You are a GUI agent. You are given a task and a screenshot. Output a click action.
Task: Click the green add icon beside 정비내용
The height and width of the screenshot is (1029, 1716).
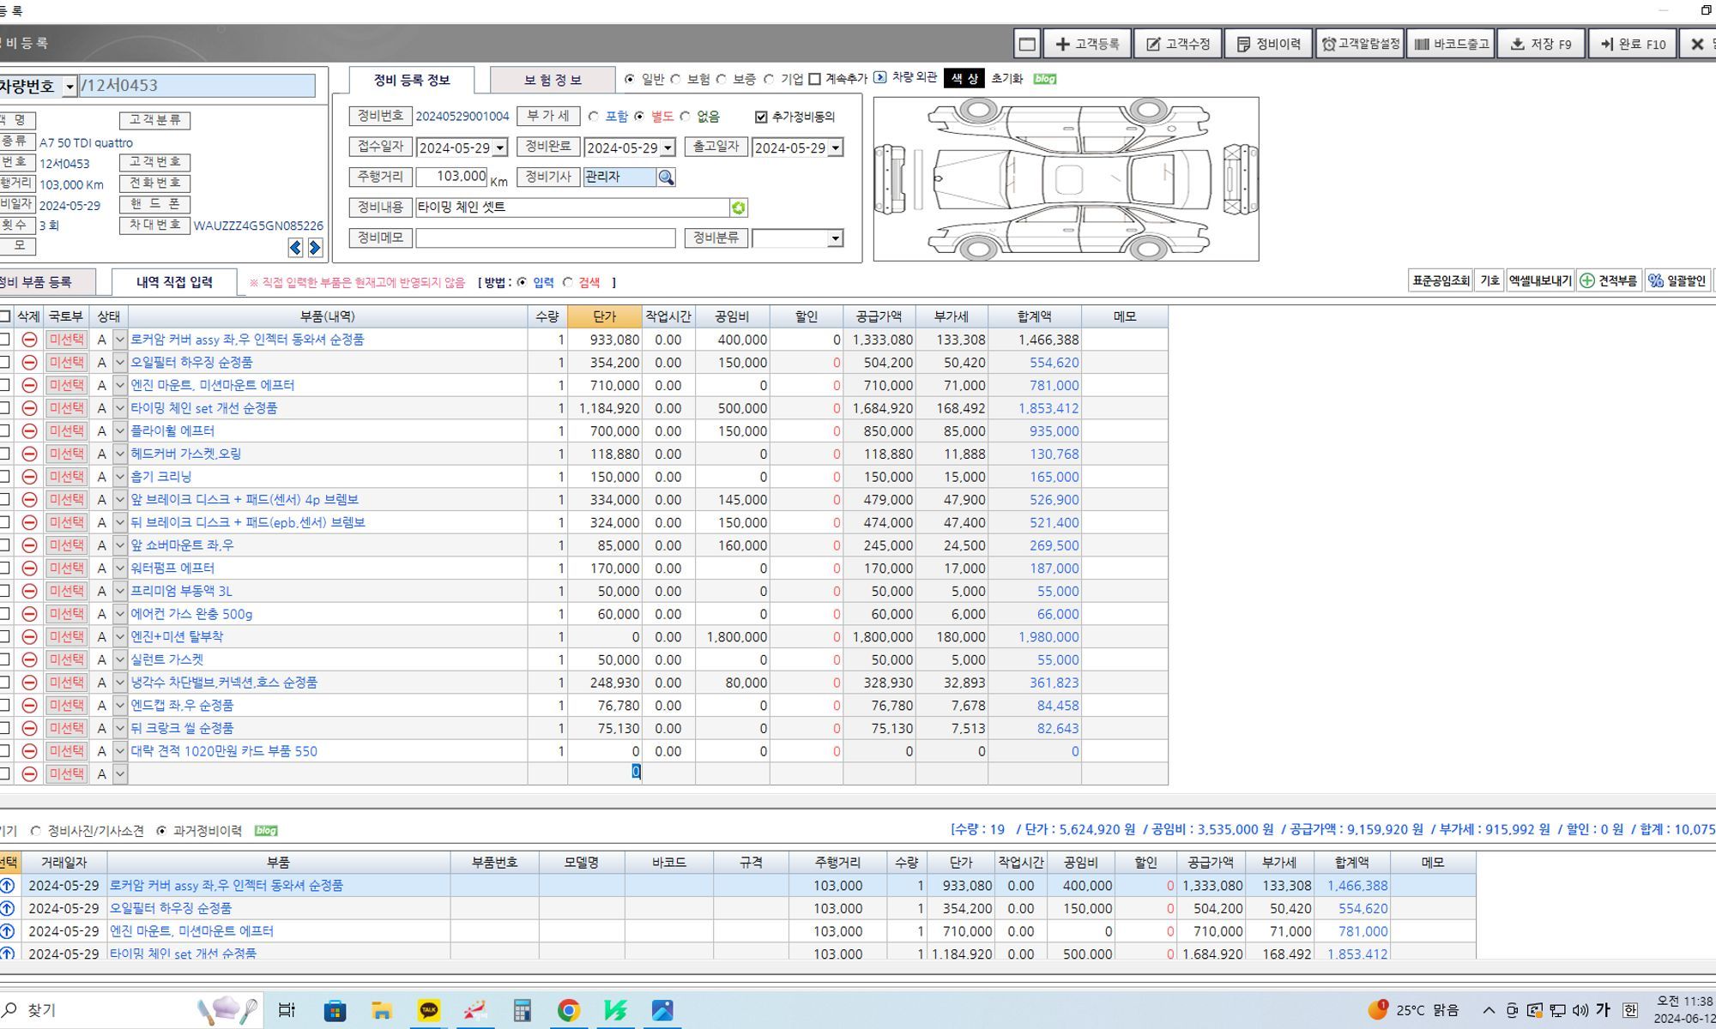point(738,208)
